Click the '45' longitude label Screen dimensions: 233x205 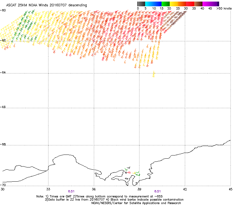230,189
